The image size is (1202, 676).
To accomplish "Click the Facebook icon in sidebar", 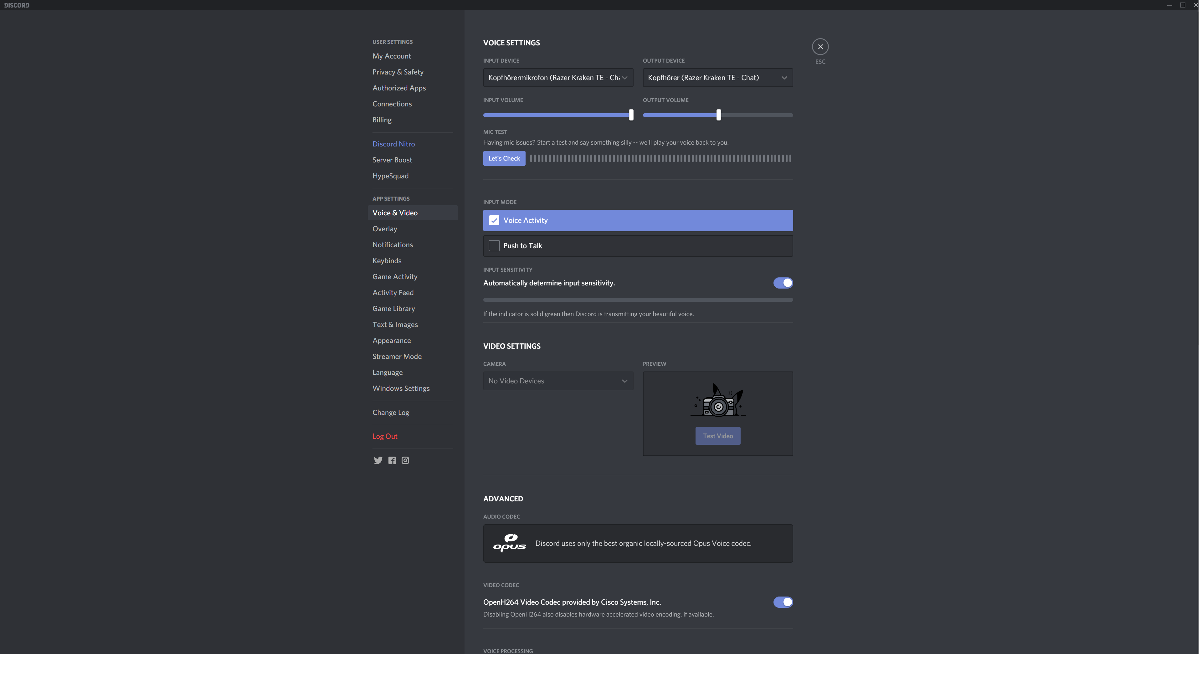I will 392,460.
